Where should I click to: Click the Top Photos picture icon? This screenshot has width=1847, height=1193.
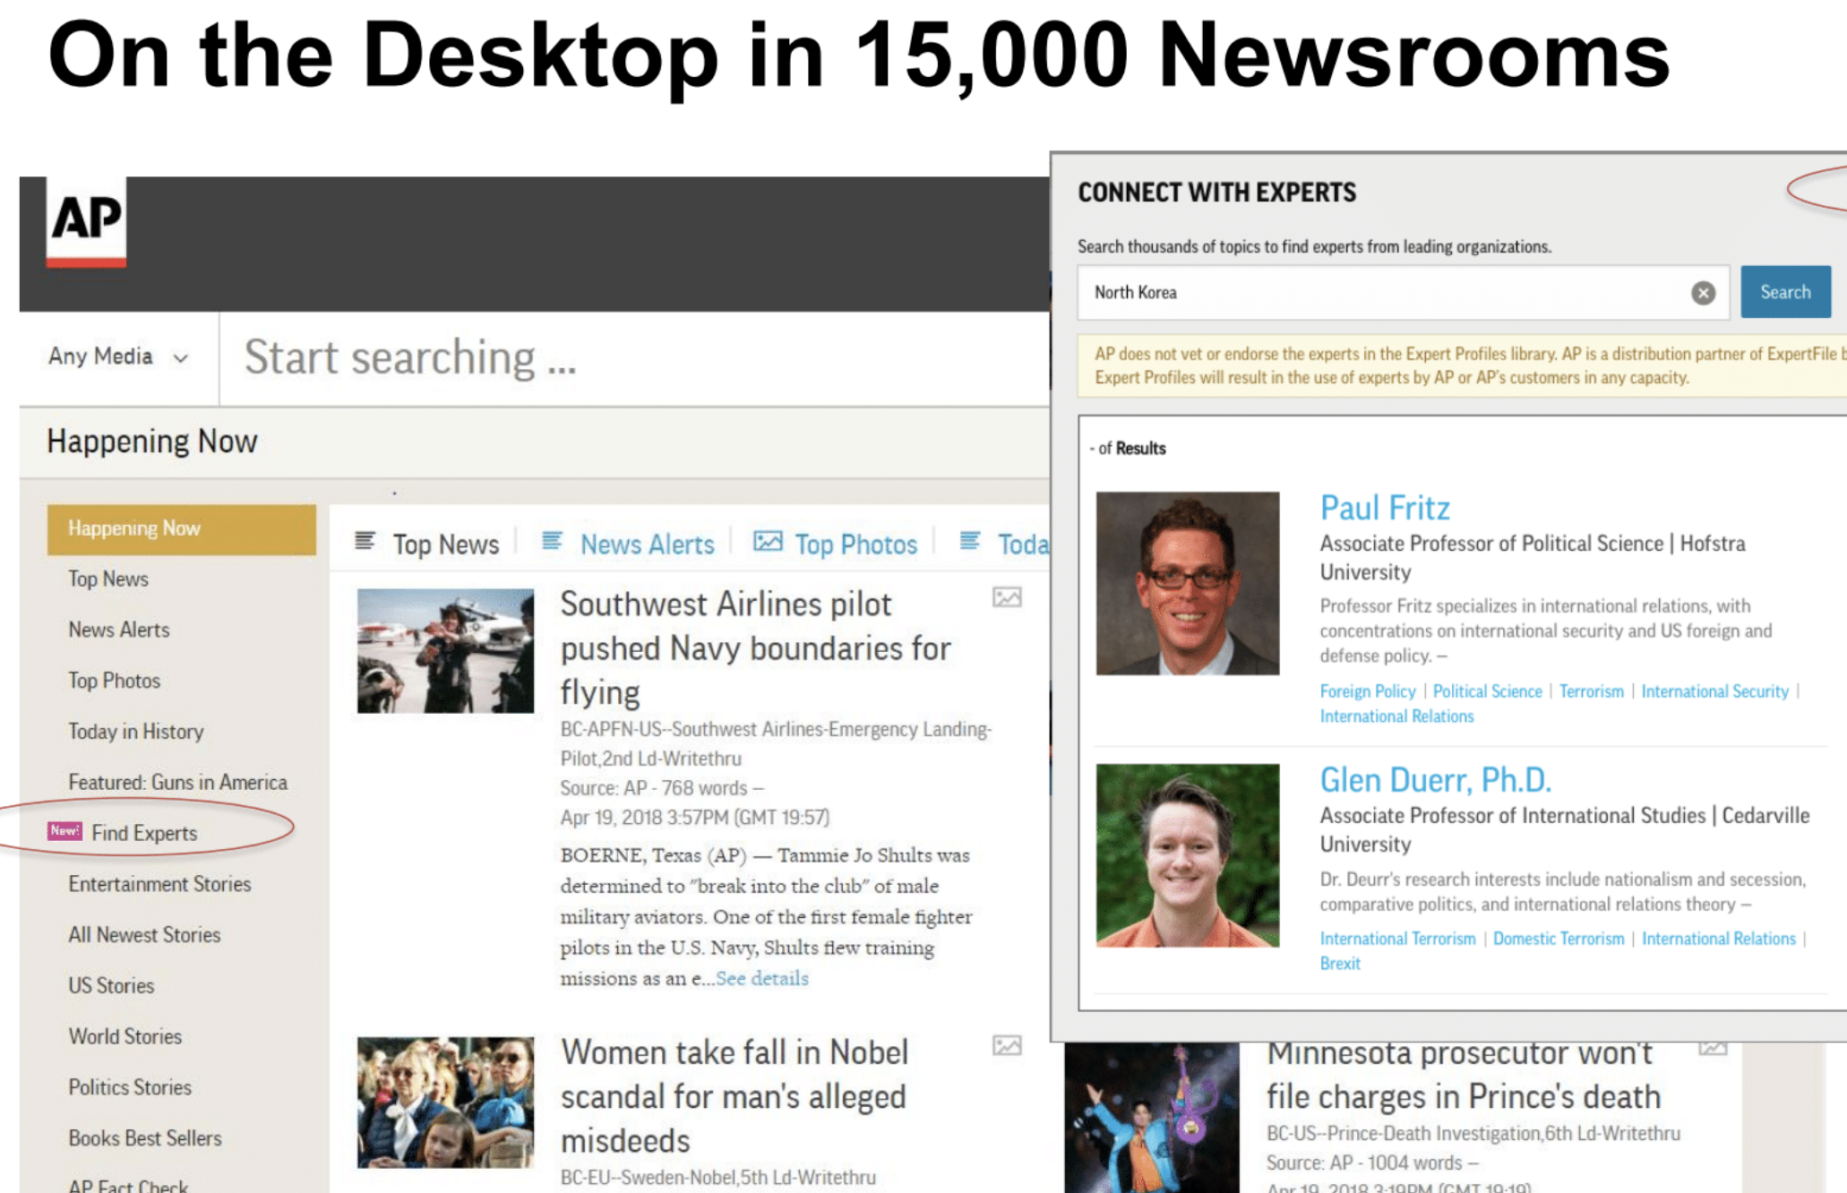pos(768,541)
